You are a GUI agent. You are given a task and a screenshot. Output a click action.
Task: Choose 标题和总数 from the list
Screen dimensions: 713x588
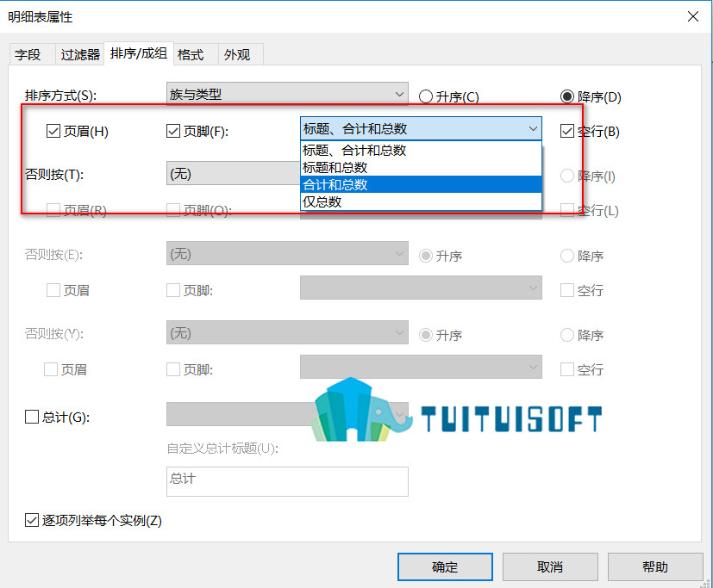[421, 168]
